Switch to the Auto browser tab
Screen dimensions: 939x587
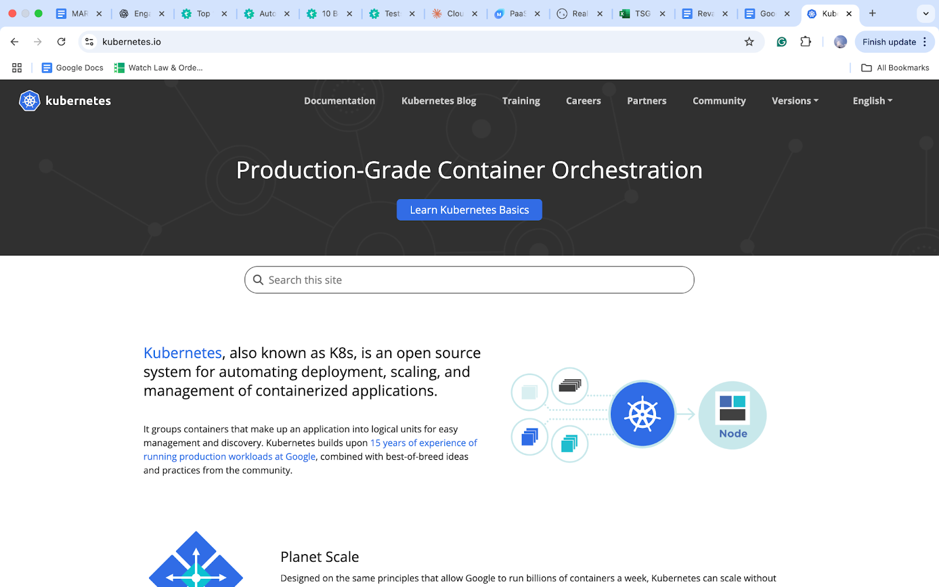coord(268,14)
